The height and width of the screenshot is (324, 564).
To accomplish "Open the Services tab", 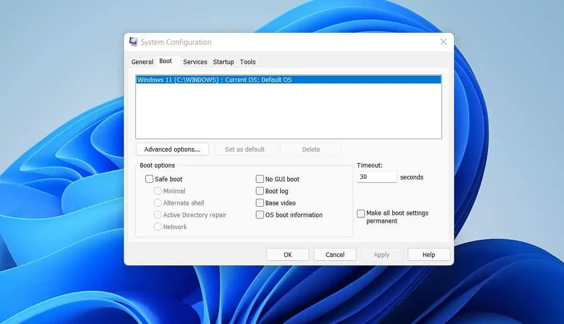I will point(195,62).
